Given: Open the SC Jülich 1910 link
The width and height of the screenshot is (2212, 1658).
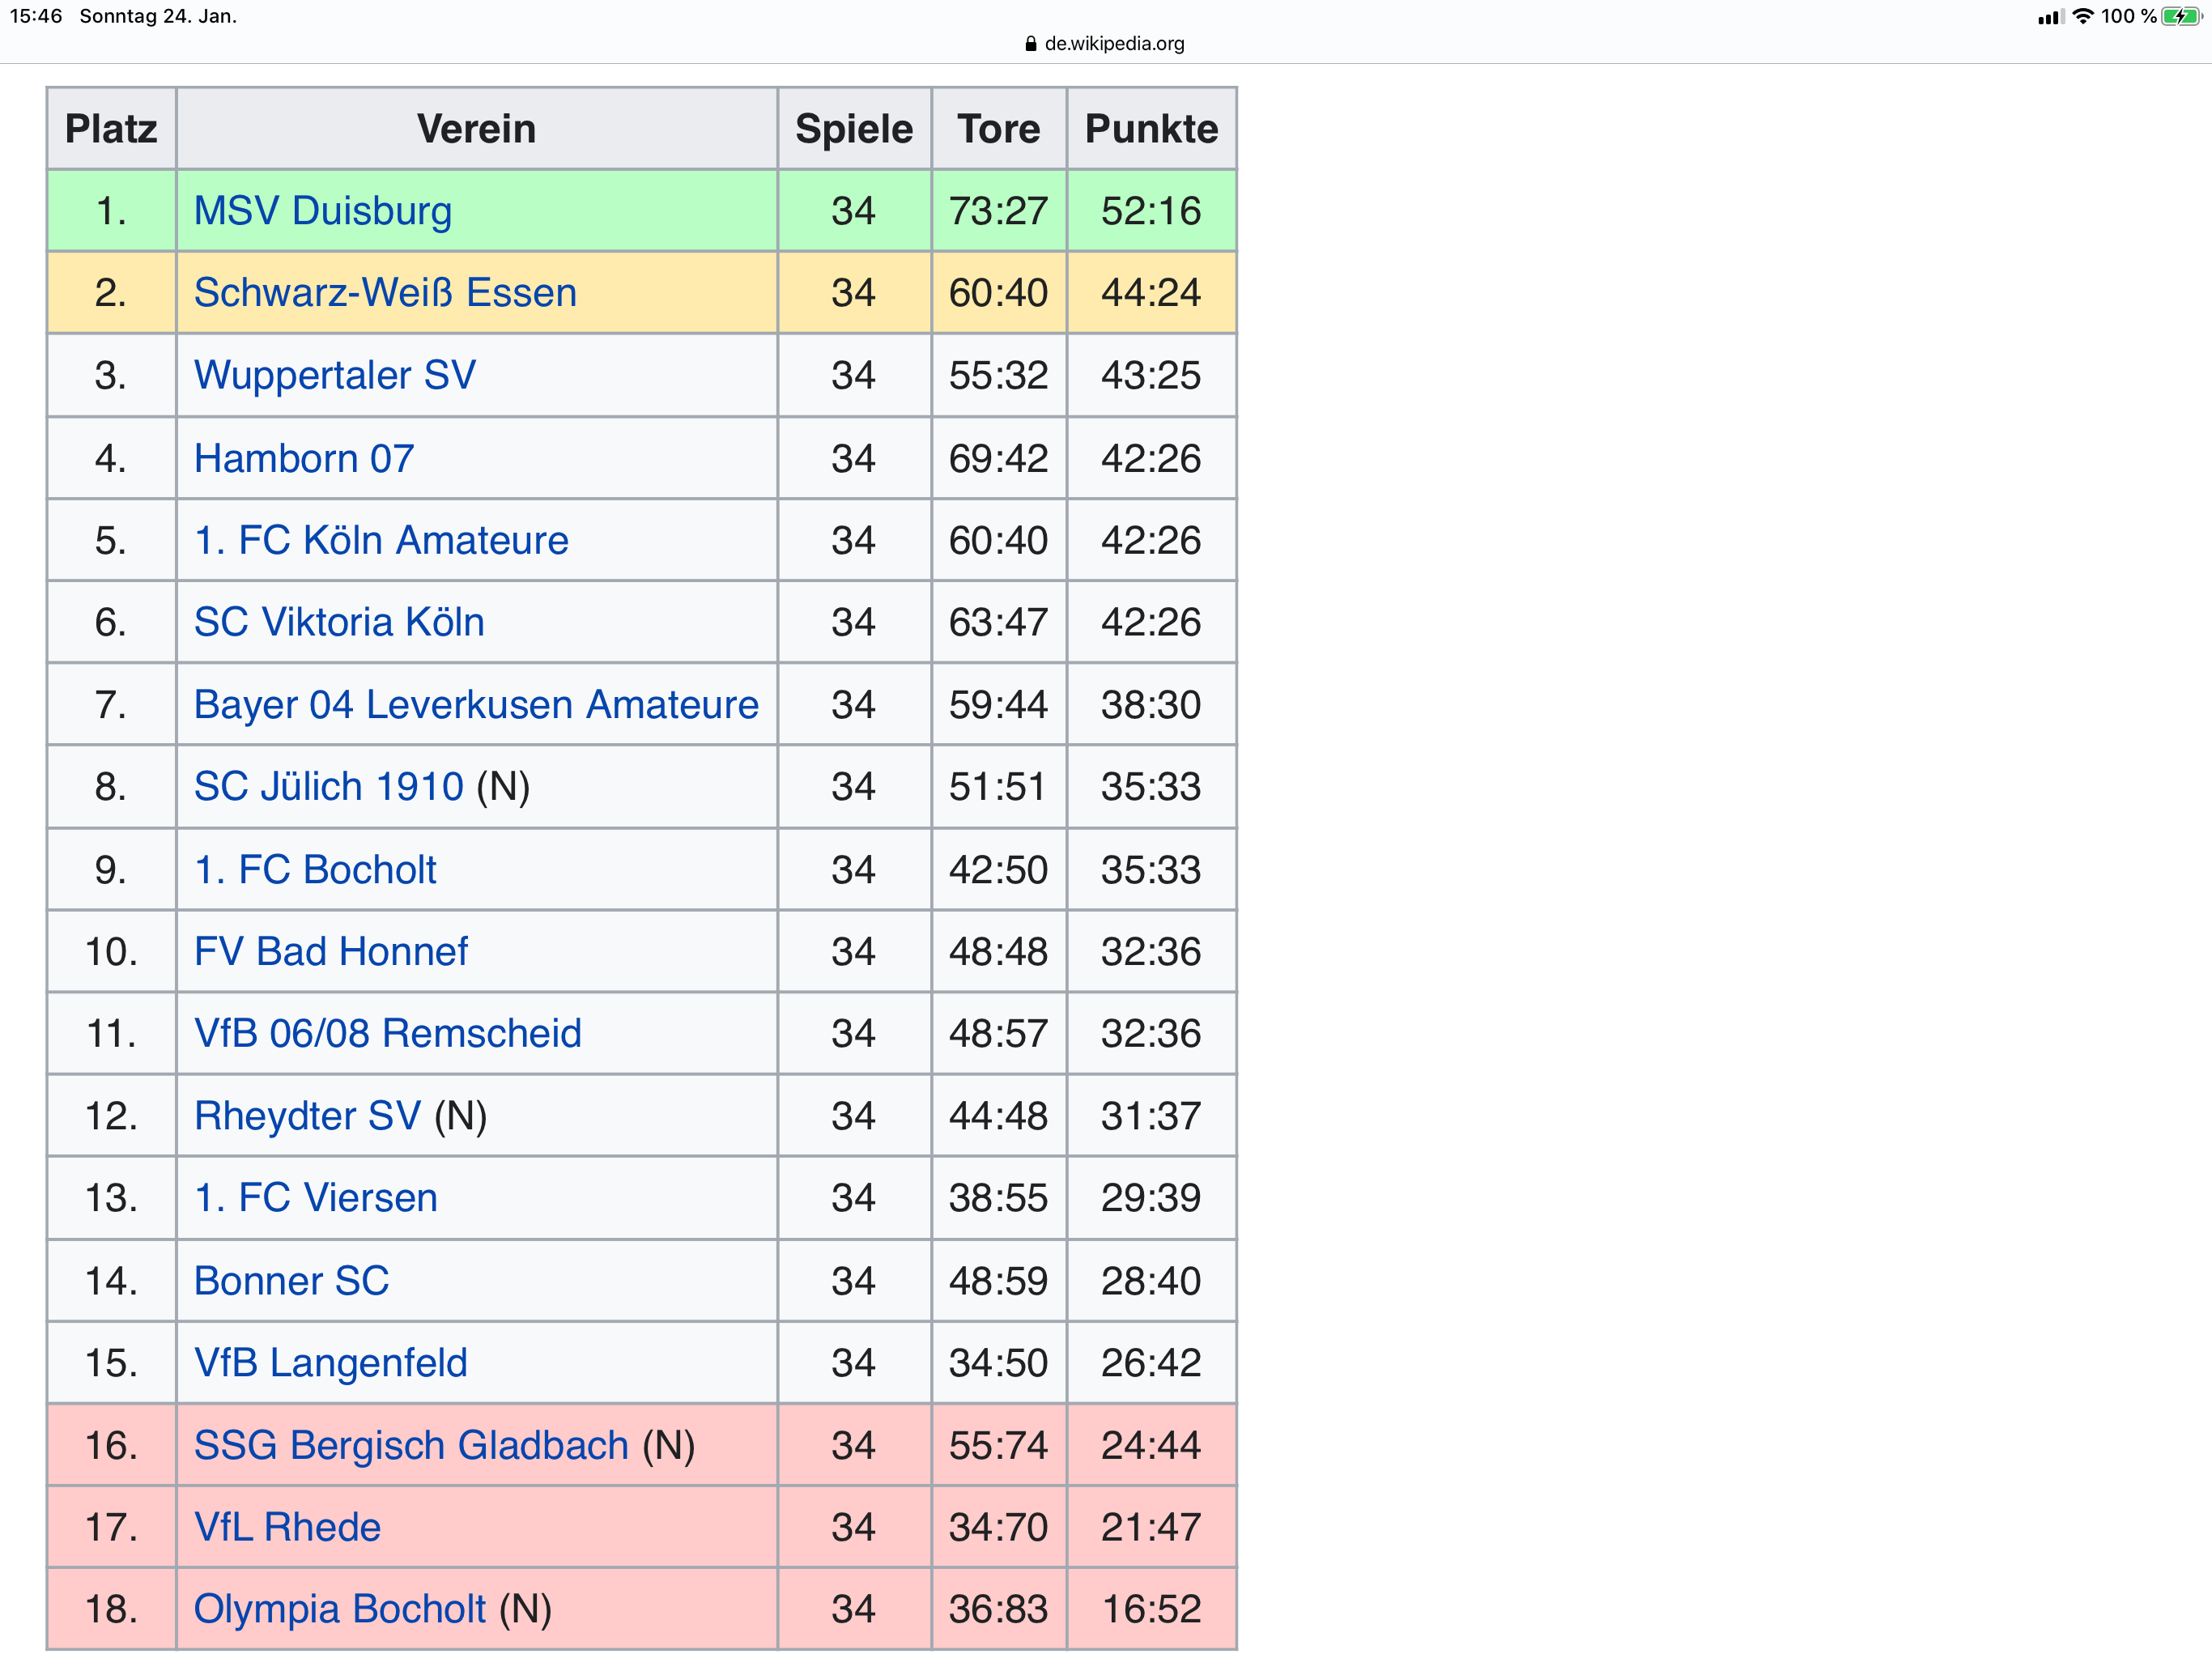Looking at the screenshot, I should (329, 787).
